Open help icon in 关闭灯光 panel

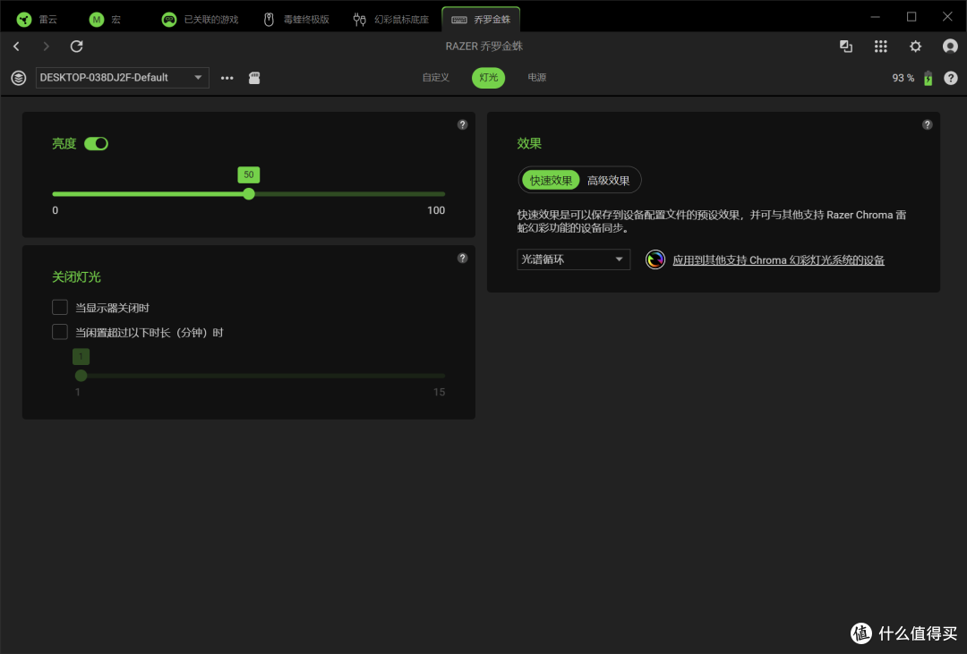463,259
